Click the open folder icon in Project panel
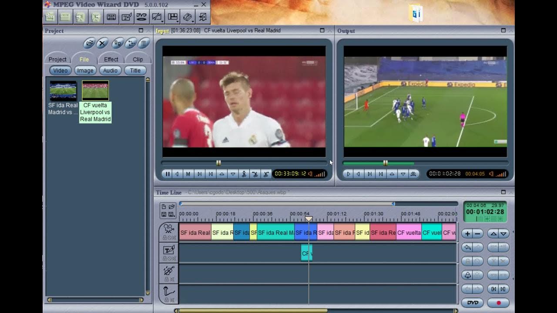The image size is (557, 313). pyautogui.click(x=89, y=43)
